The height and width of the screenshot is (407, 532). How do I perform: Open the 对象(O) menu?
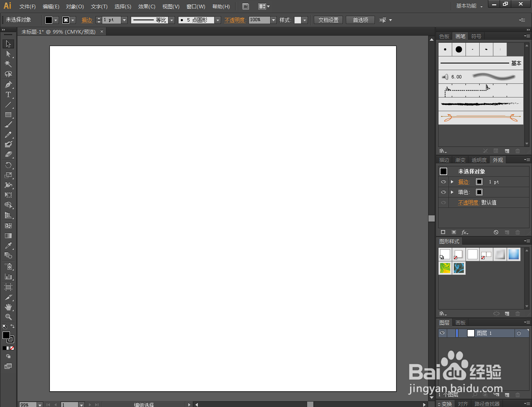point(75,7)
